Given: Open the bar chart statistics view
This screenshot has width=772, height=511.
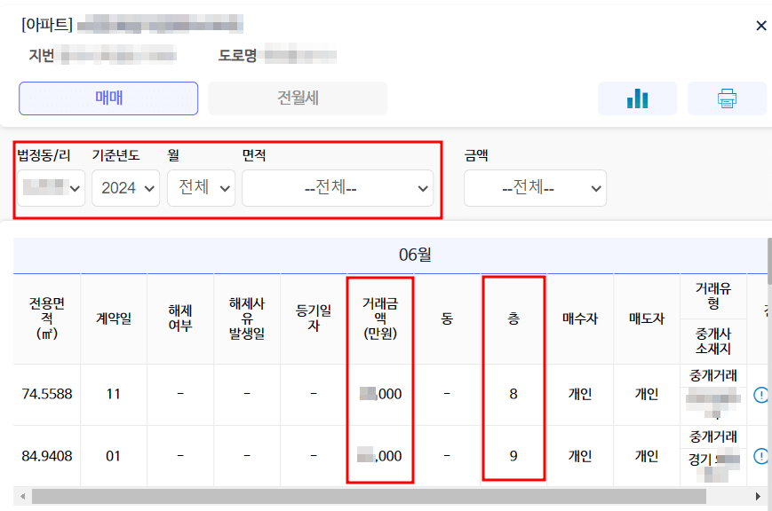Looking at the screenshot, I should tap(637, 98).
